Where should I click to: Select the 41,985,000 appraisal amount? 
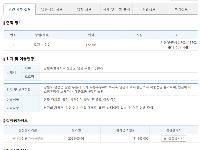click(141, 139)
